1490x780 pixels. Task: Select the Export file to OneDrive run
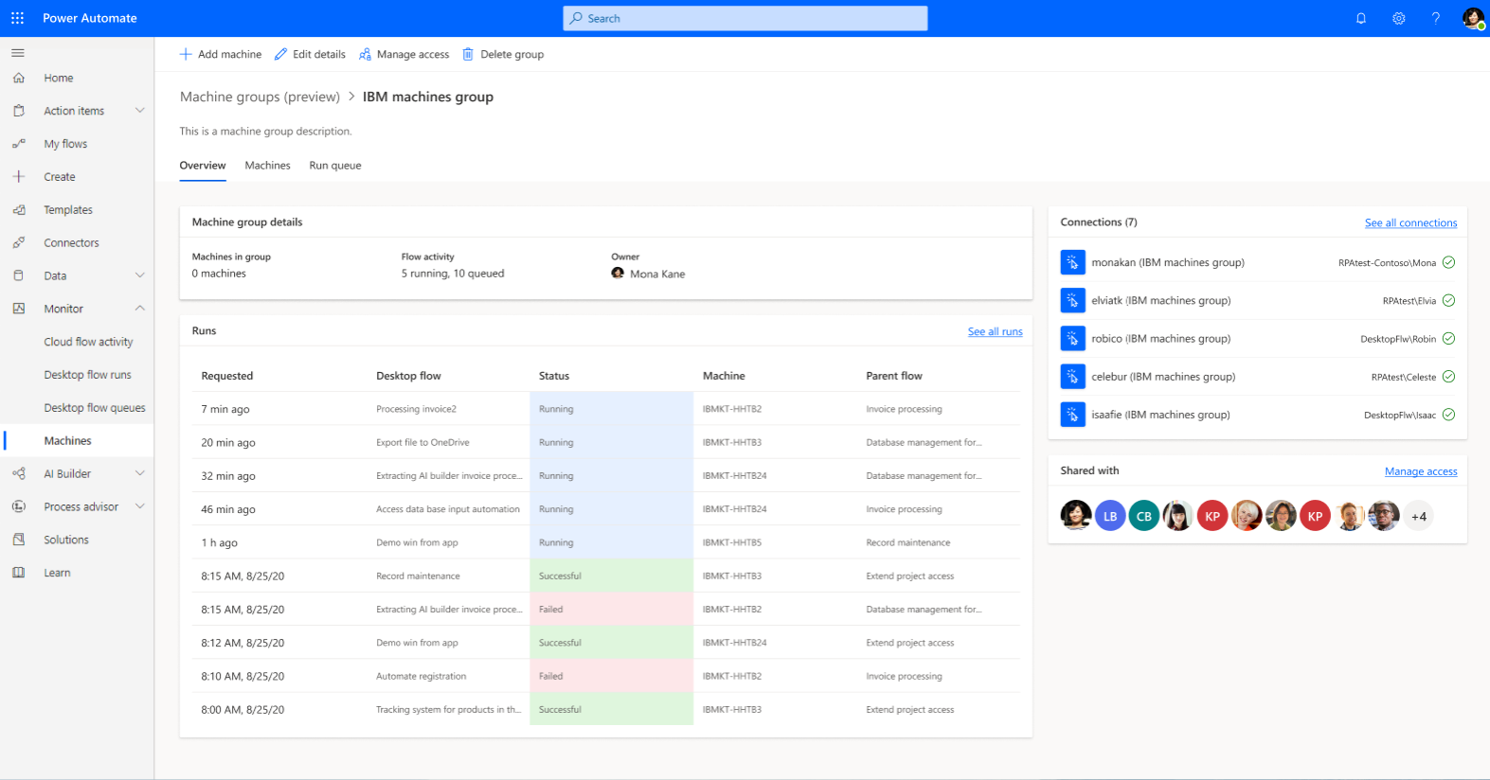605,442
